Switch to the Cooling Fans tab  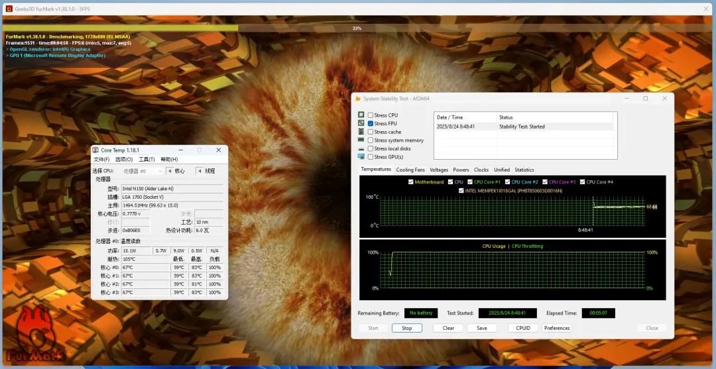pos(410,170)
